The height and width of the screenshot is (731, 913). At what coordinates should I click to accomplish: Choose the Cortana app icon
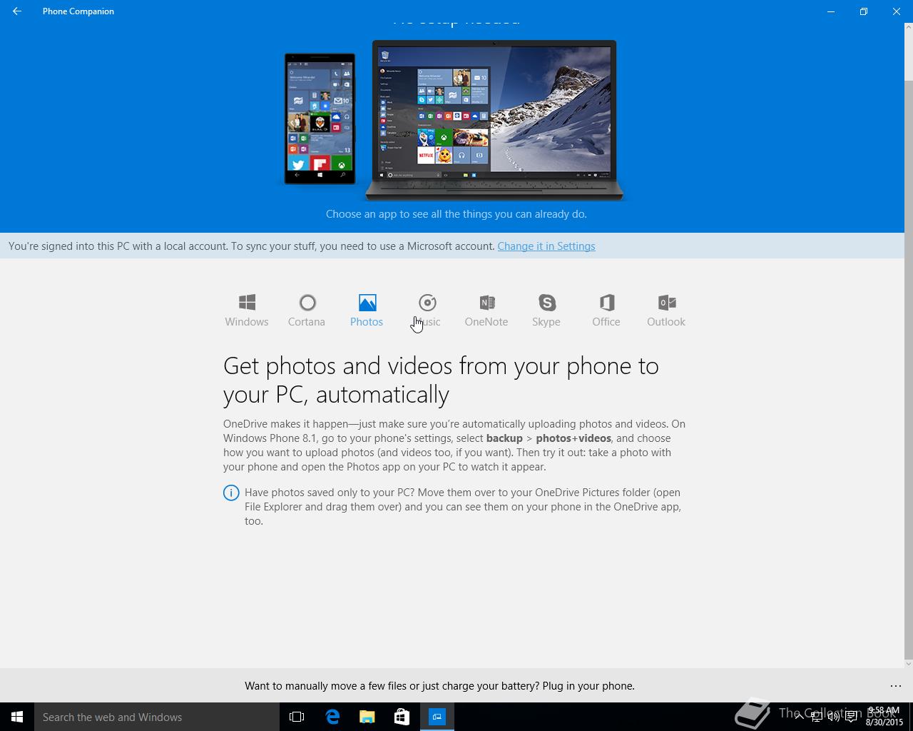307,311
